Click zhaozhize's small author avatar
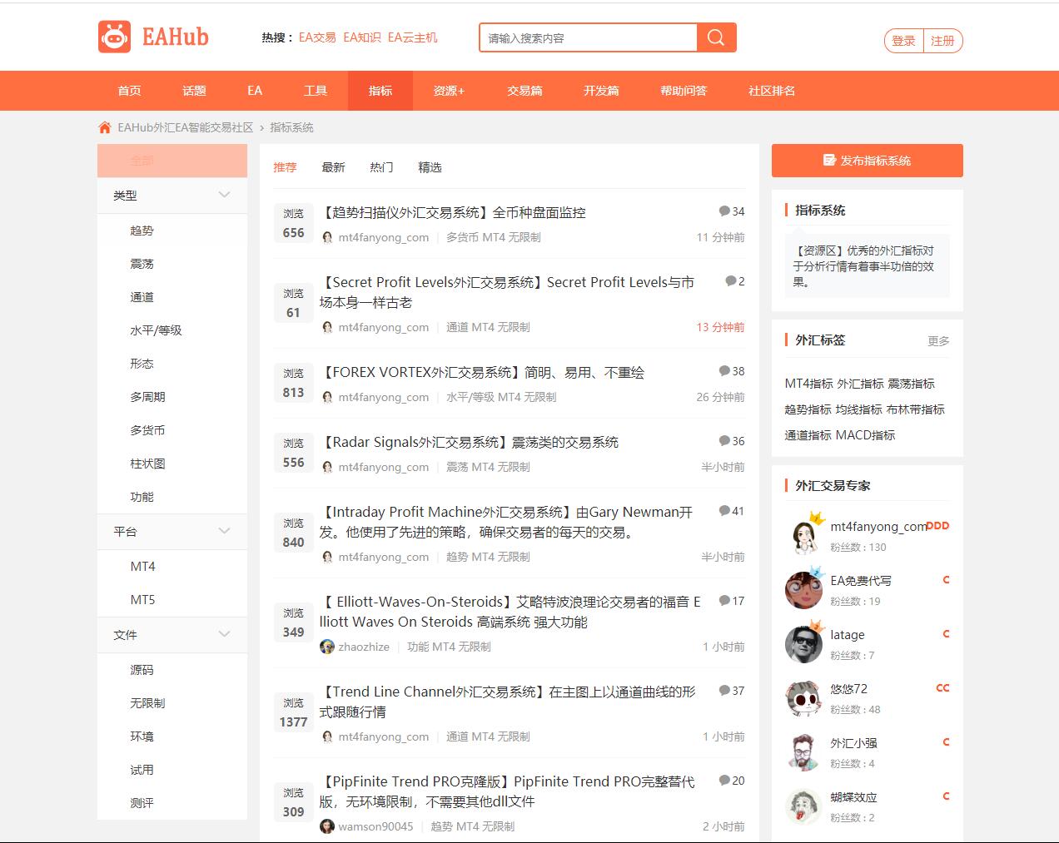1059x843 pixels. [x=327, y=647]
